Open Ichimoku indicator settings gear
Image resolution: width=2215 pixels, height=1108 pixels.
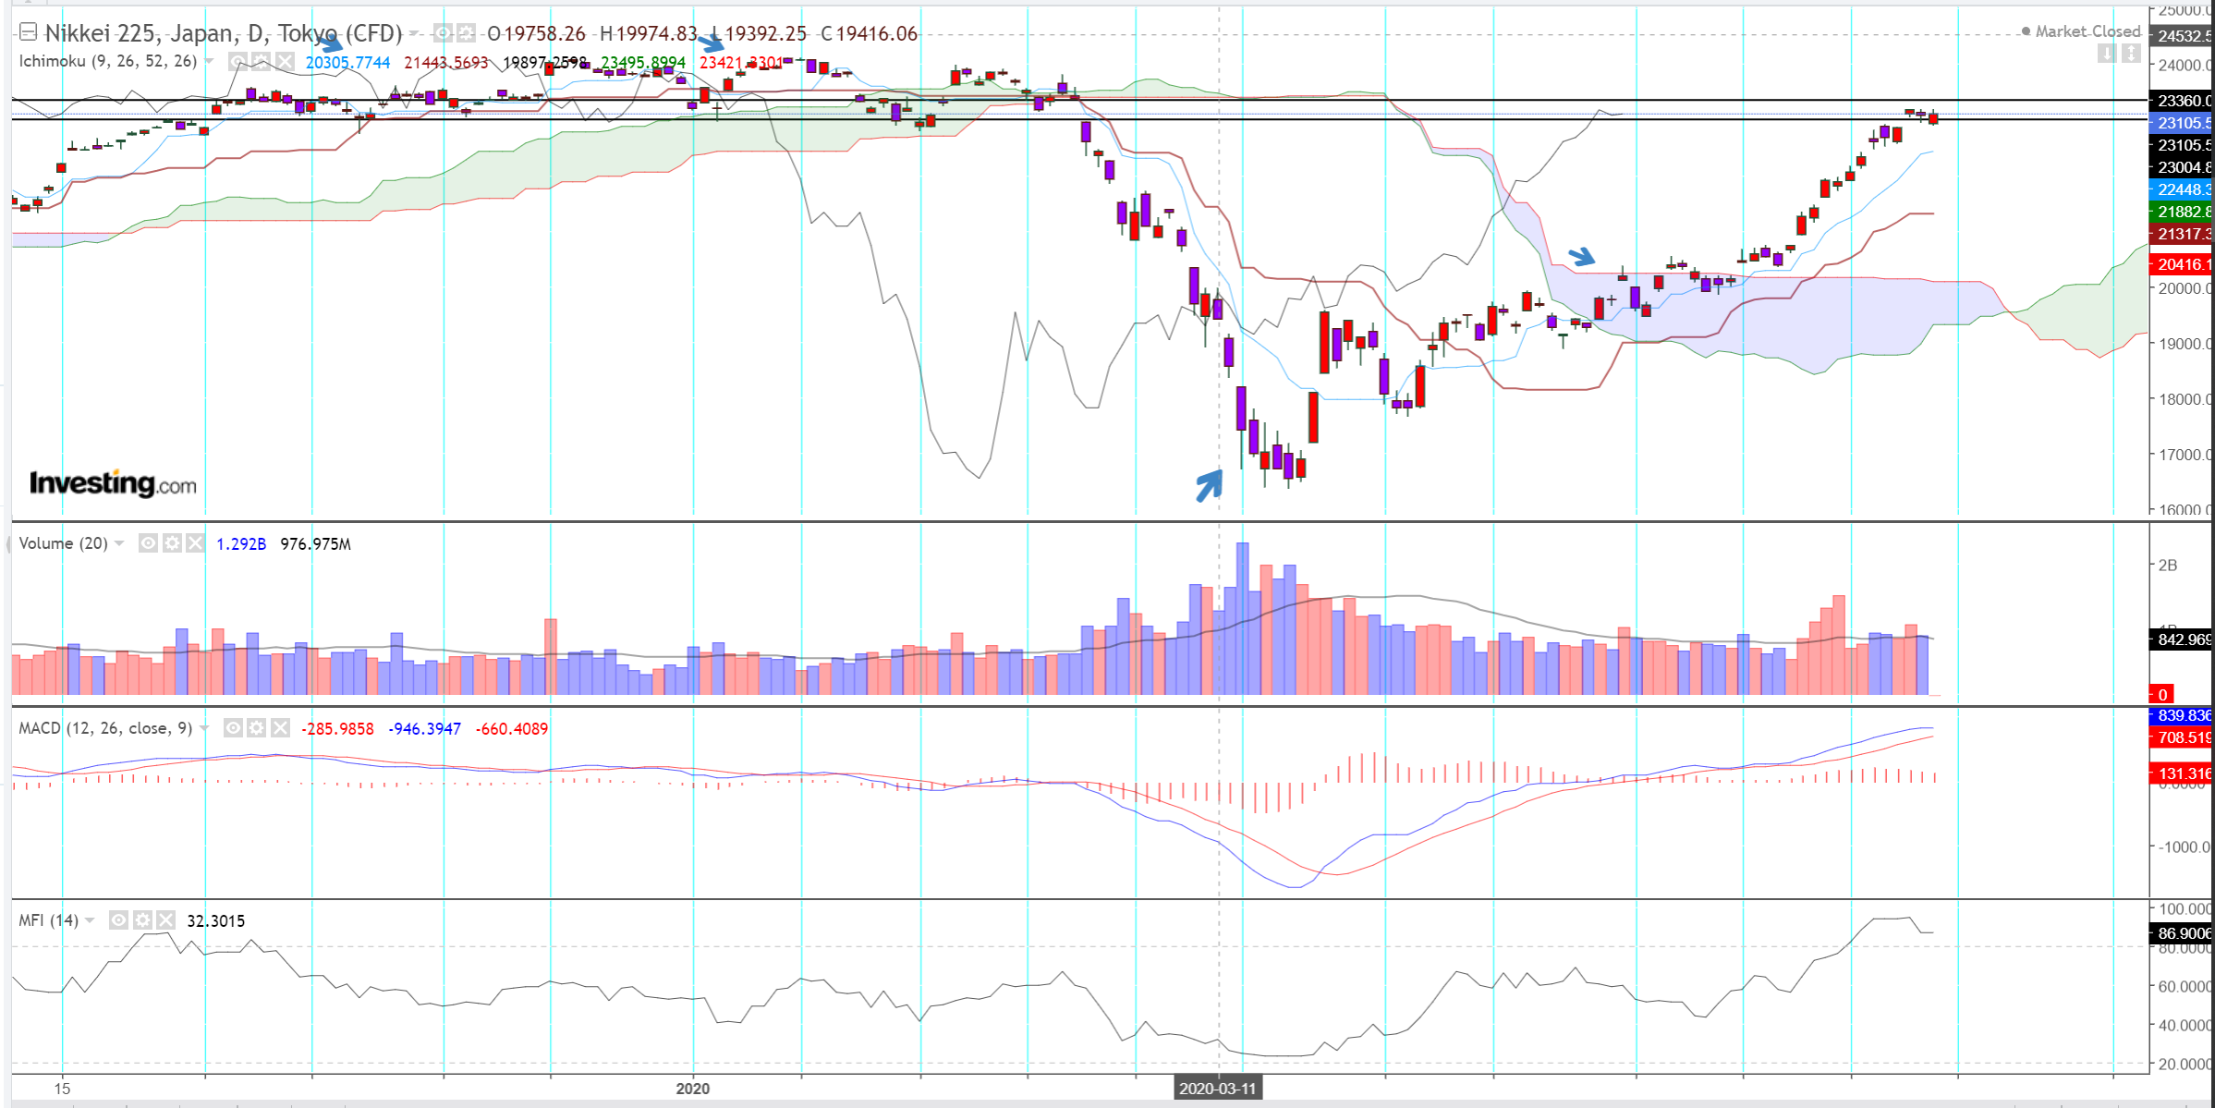click(x=262, y=62)
